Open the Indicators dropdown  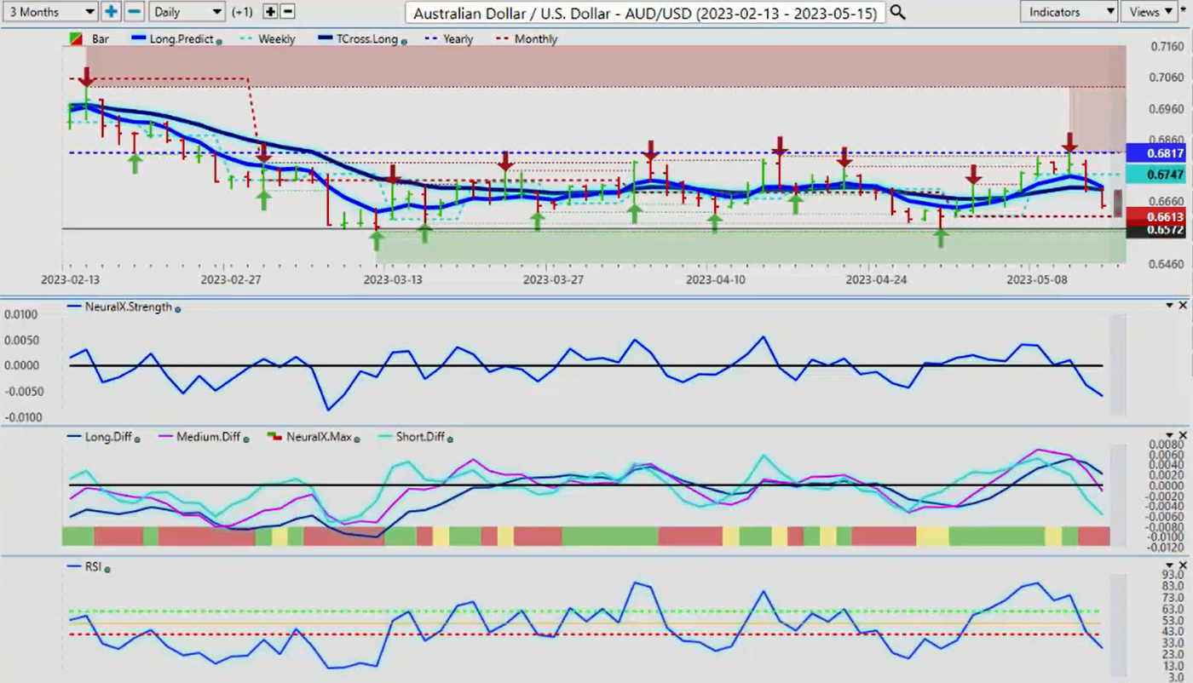point(1069,12)
